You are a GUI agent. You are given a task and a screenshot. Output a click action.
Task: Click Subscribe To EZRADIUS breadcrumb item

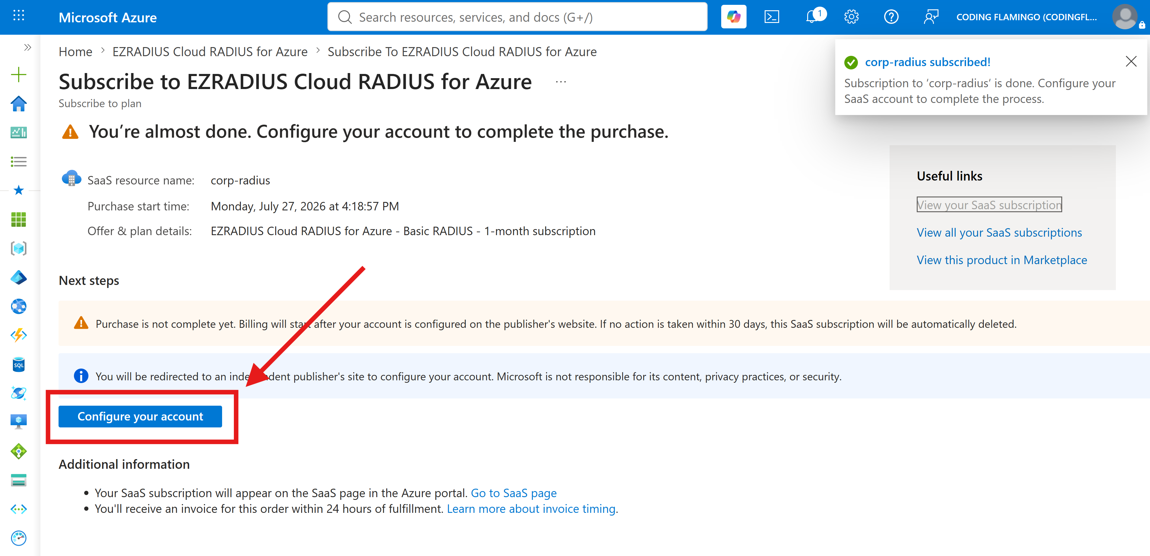tap(462, 52)
